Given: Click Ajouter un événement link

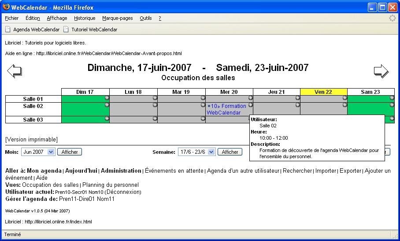Looking at the screenshot, I should coord(378,171).
